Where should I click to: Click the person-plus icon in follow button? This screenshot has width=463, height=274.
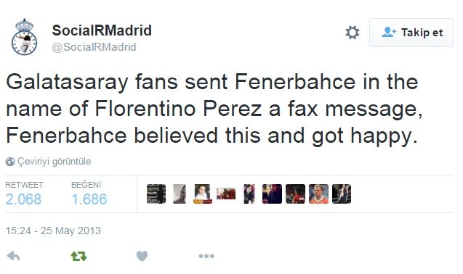point(389,32)
